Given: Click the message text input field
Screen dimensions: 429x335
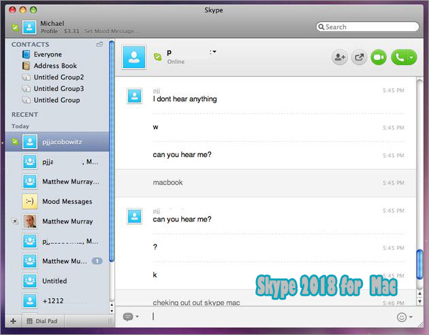Looking at the screenshot, I should pyautogui.click(x=271, y=317).
